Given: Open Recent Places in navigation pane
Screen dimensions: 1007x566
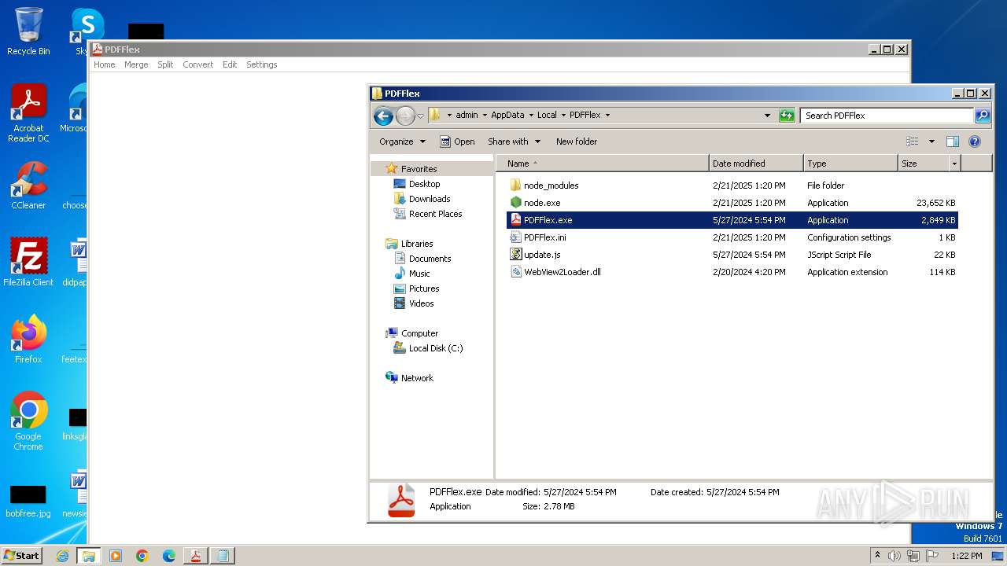Looking at the screenshot, I should pos(435,214).
